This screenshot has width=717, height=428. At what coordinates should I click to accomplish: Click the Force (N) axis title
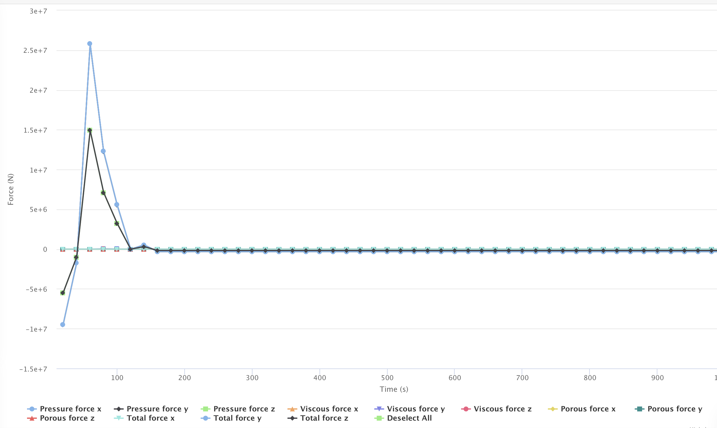click(x=11, y=189)
